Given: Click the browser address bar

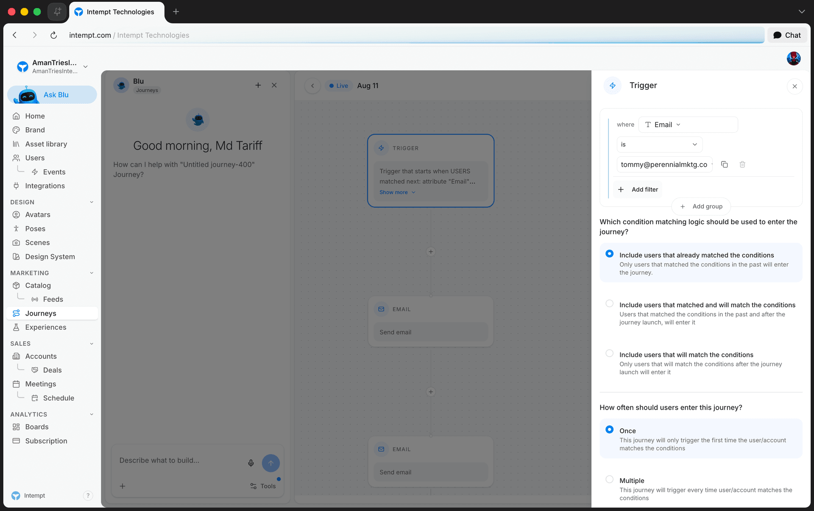Looking at the screenshot, I should point(415,35).
